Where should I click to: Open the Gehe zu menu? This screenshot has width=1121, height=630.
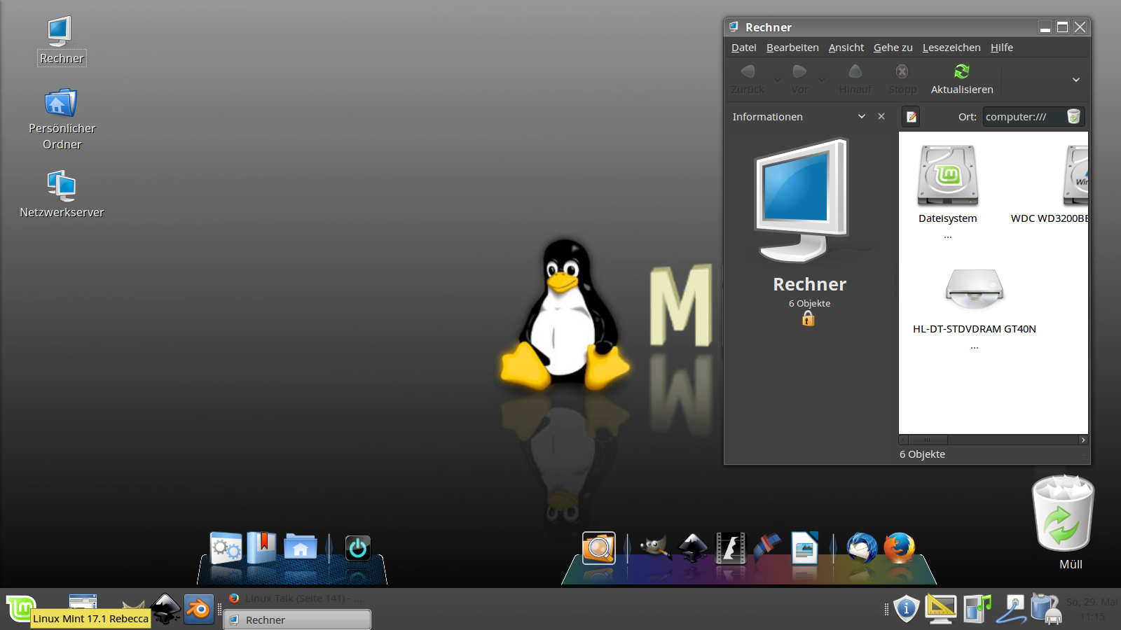[x=893, y=48]
